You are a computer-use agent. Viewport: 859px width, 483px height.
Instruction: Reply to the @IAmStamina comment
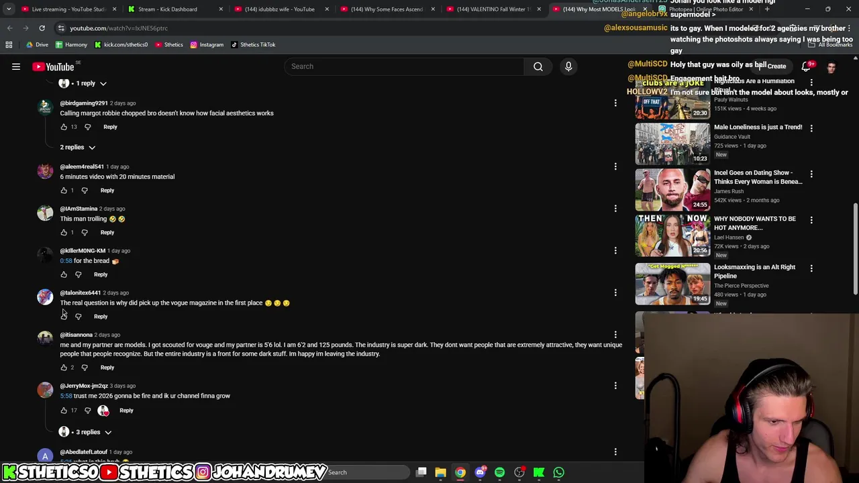[107, 233]
